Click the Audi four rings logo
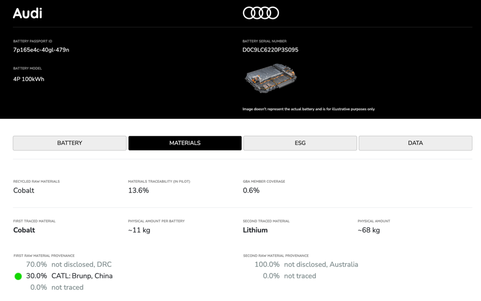Viewport: 481px width, 301px height. coord(261,13)
